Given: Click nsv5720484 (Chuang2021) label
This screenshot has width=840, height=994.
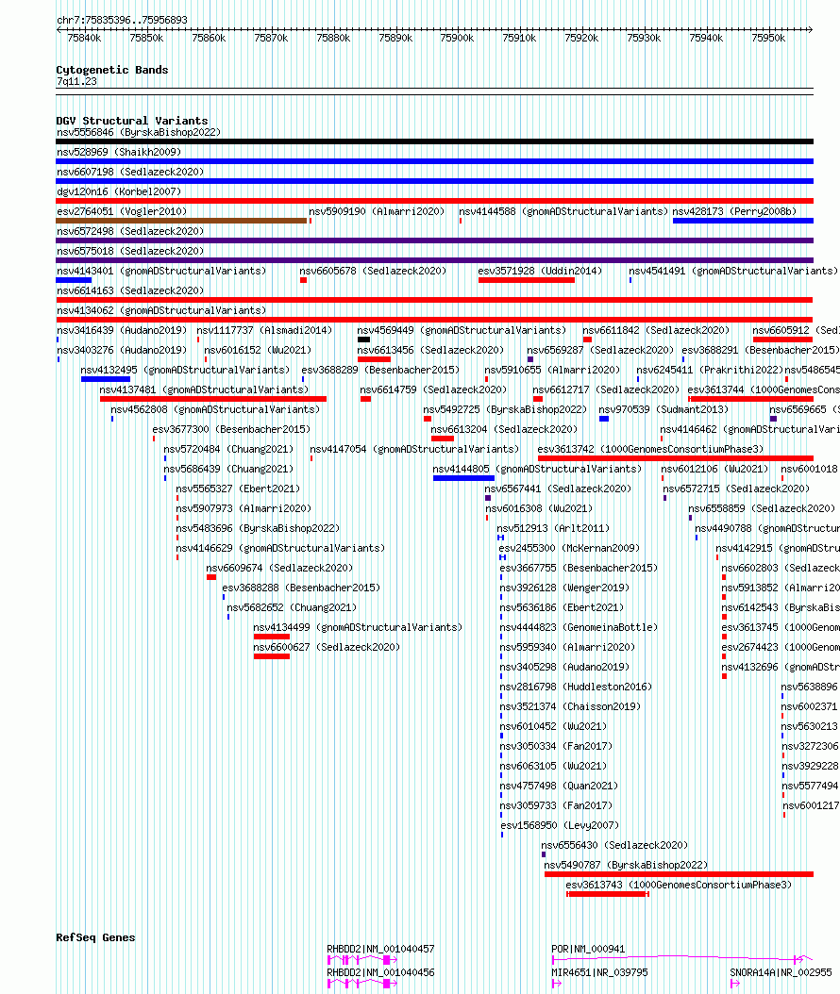Looking at the screenshot, I should [228, 449].
